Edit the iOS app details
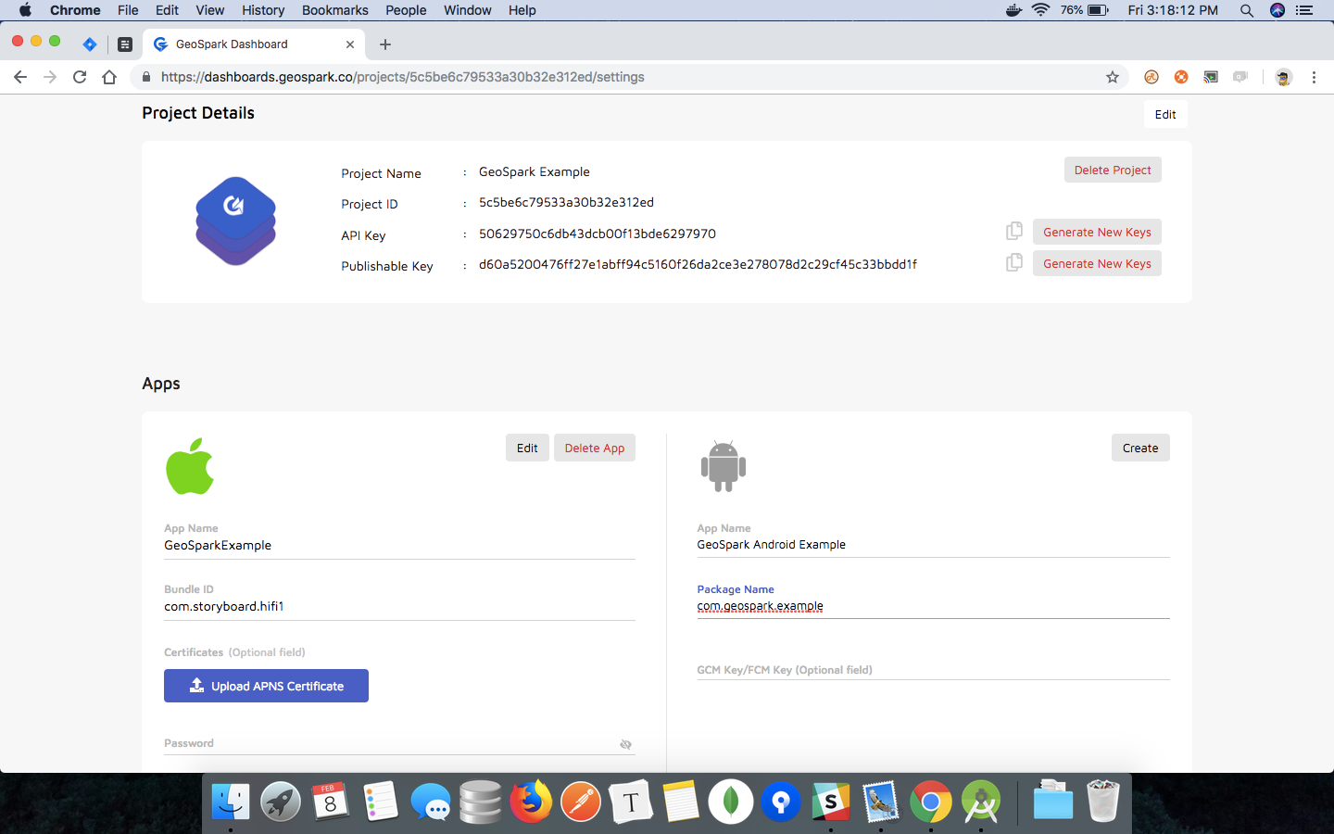Screen dimensions: 1334x834 pyautogui.click(x=527, y=448)
